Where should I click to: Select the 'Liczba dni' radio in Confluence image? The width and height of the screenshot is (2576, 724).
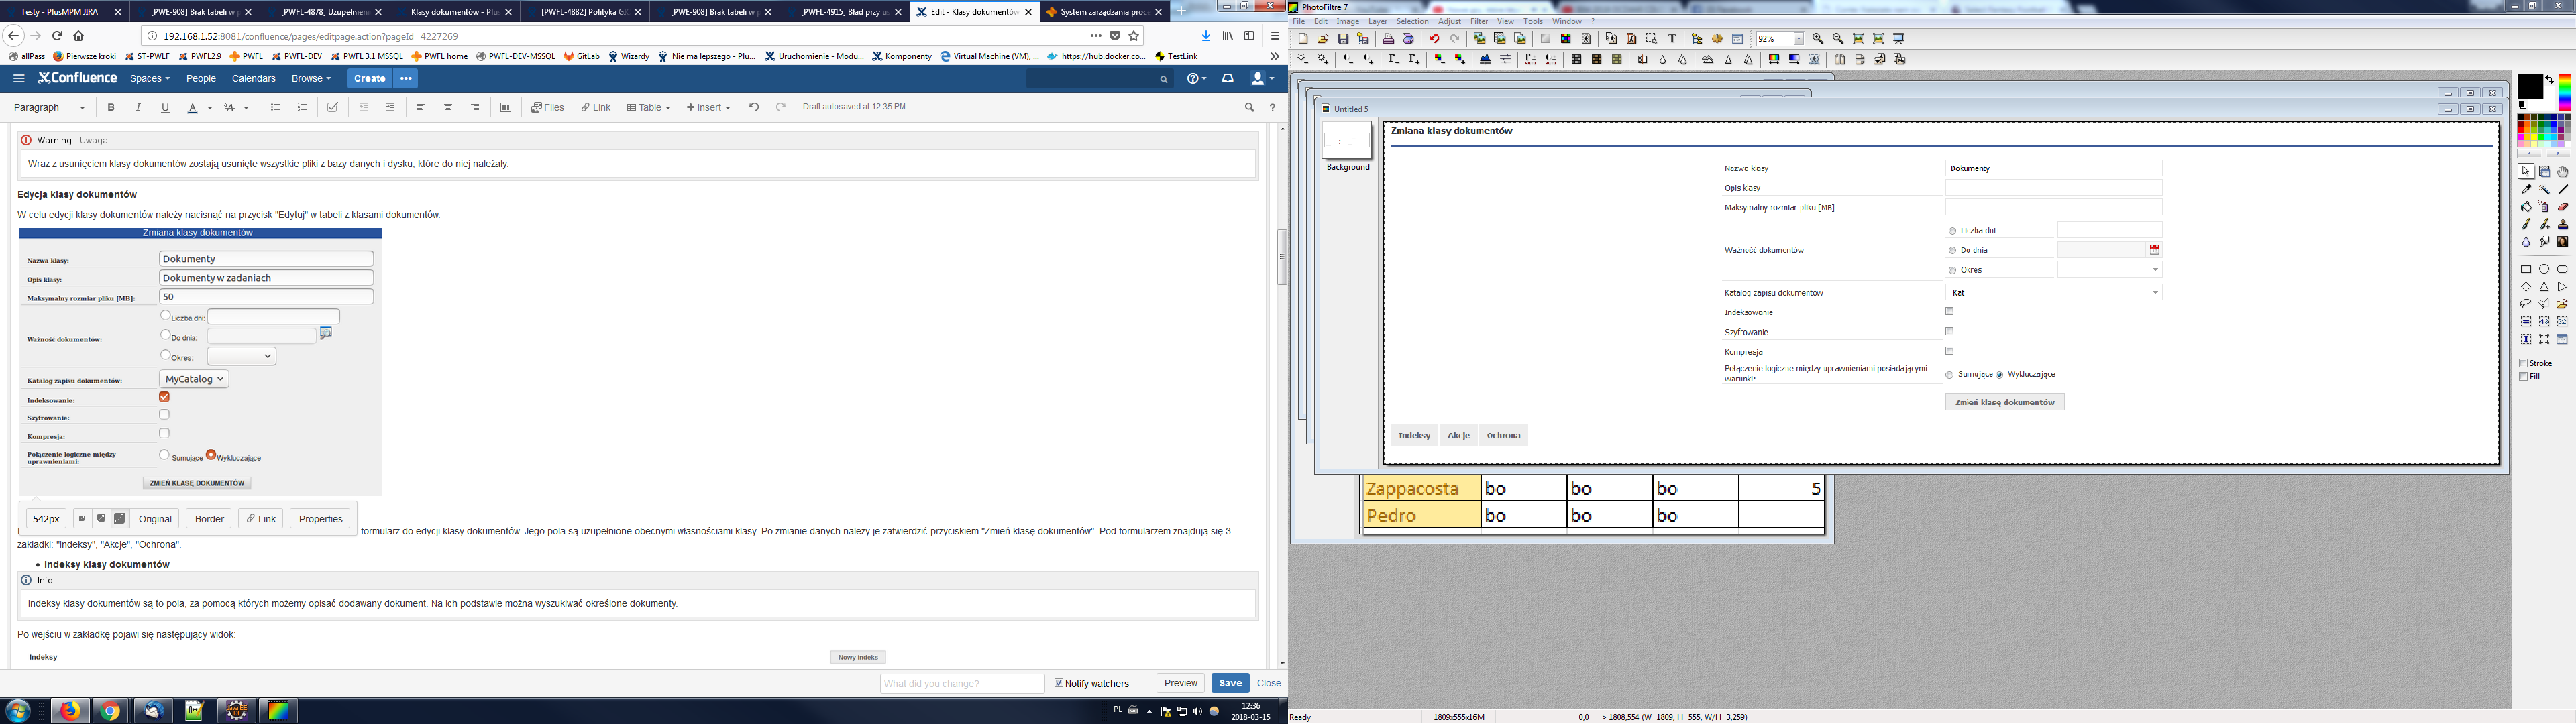click(x=165, y=315)
